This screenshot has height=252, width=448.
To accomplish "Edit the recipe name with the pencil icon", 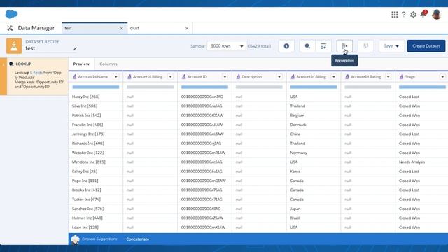I will (75, 49).
